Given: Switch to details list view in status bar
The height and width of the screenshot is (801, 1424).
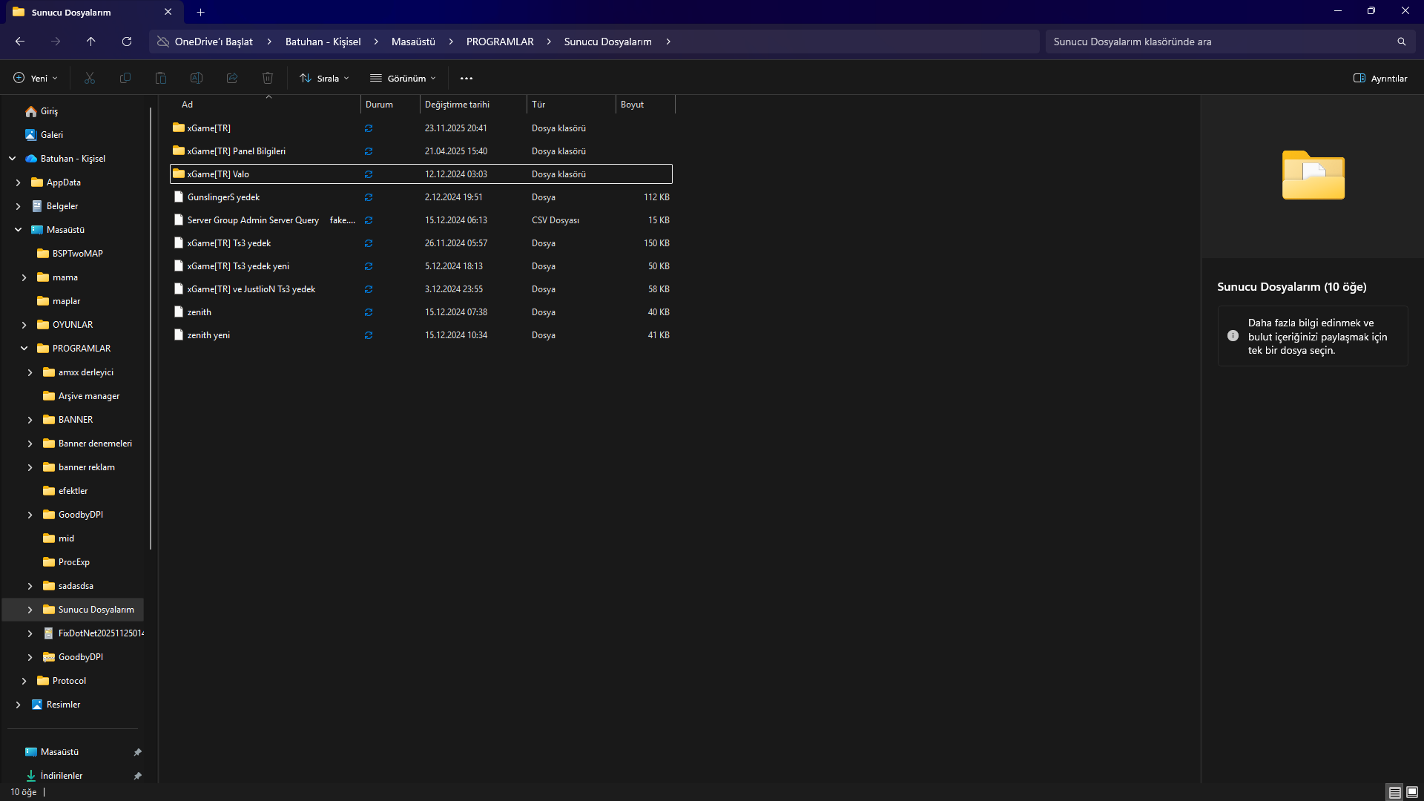Looking at the screenshot, I should tap(1395, 792).
